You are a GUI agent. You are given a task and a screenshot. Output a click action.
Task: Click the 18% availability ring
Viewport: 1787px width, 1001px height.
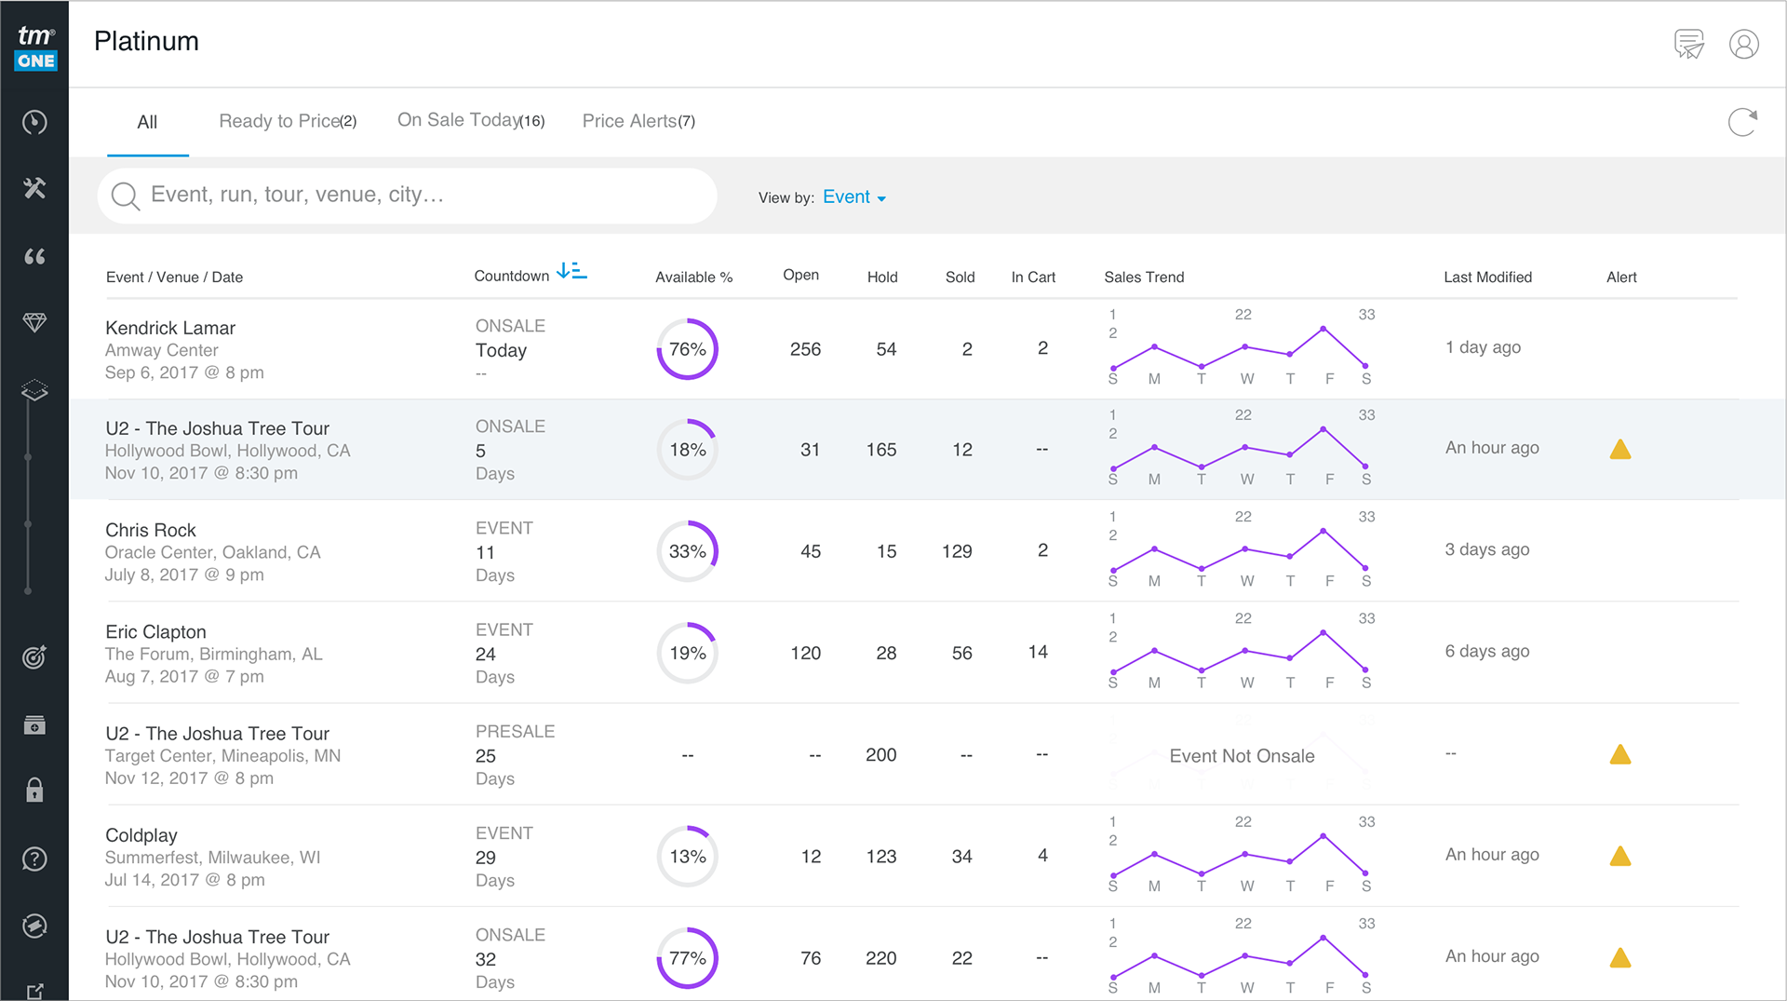(687, 450)
